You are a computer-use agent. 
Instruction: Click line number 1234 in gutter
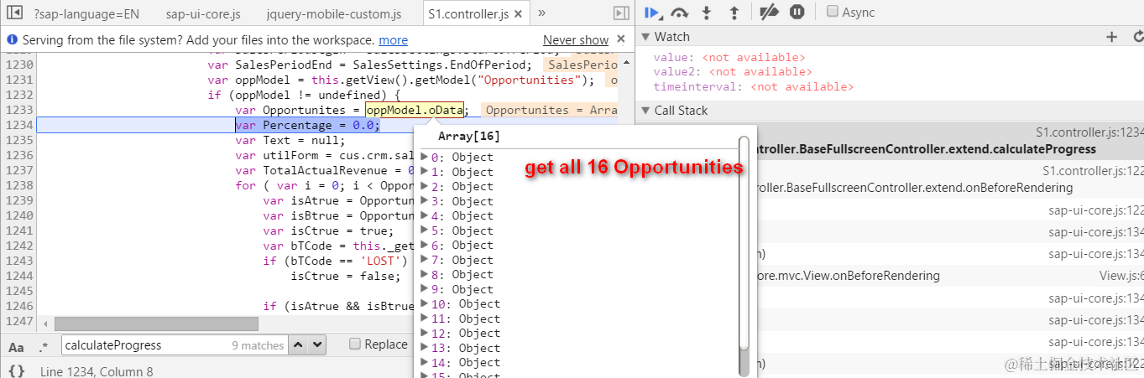click(x=19, y=125)
